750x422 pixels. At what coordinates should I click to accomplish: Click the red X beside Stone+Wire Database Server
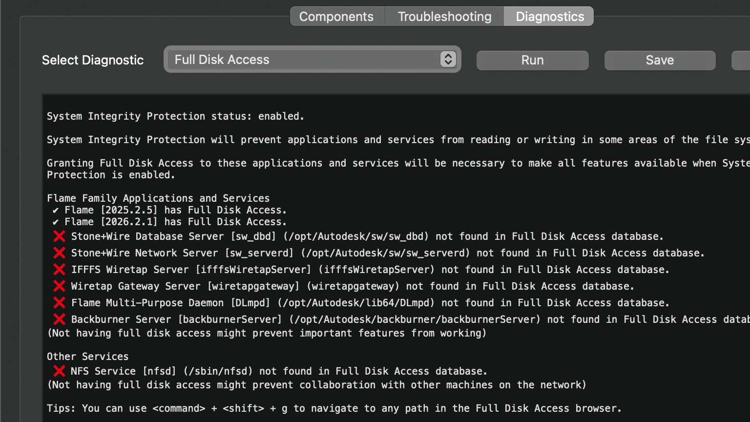pos(59,236)
